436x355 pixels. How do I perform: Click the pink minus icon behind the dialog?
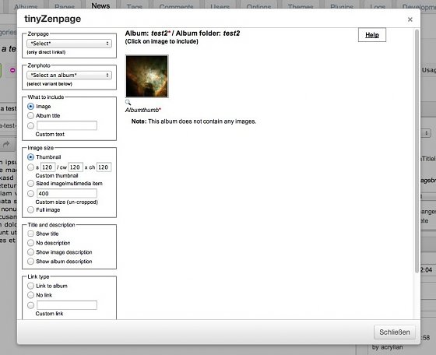tap(12, 70)
